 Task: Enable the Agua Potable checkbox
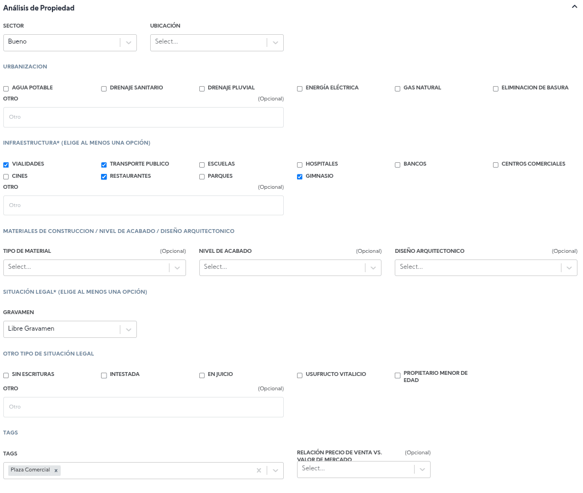(x=6, y=88)
